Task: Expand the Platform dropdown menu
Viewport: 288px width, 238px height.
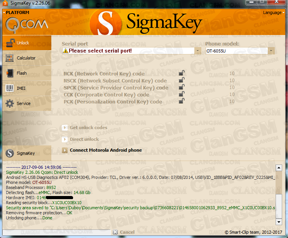Action: point(16,12)
